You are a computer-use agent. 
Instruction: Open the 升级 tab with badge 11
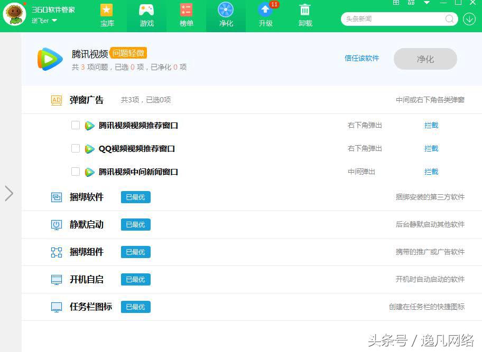click(x=266, y=16)
